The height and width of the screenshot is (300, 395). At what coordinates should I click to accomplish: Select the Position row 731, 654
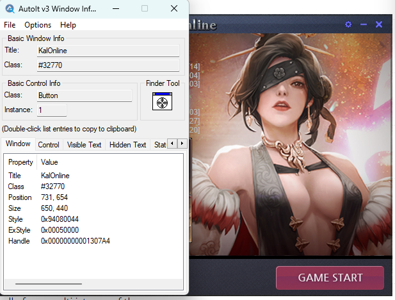tap(93, 197)
